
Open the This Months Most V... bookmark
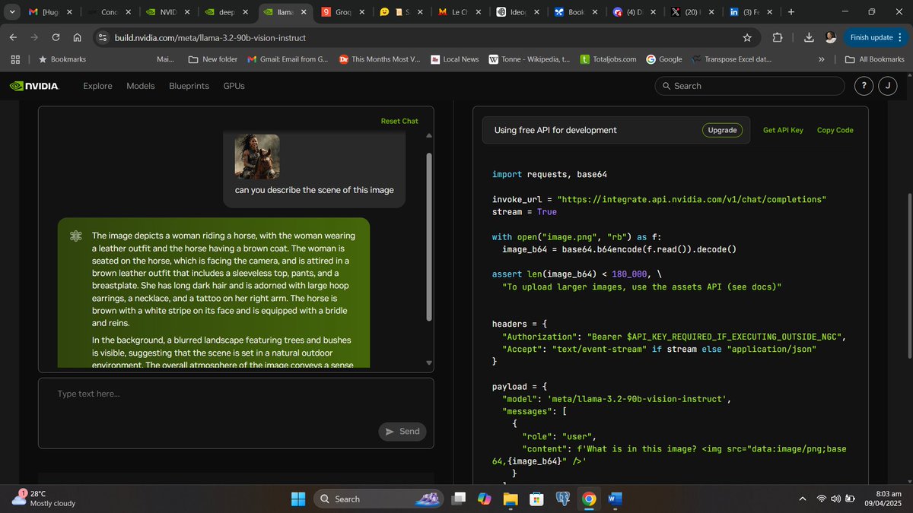[380, 59]
